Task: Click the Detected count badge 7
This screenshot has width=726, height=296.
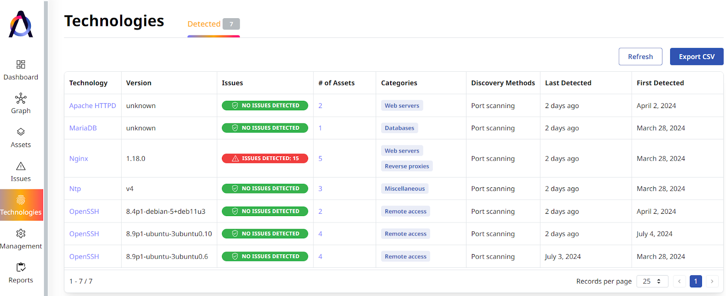Action: click(x=231, y=24)
